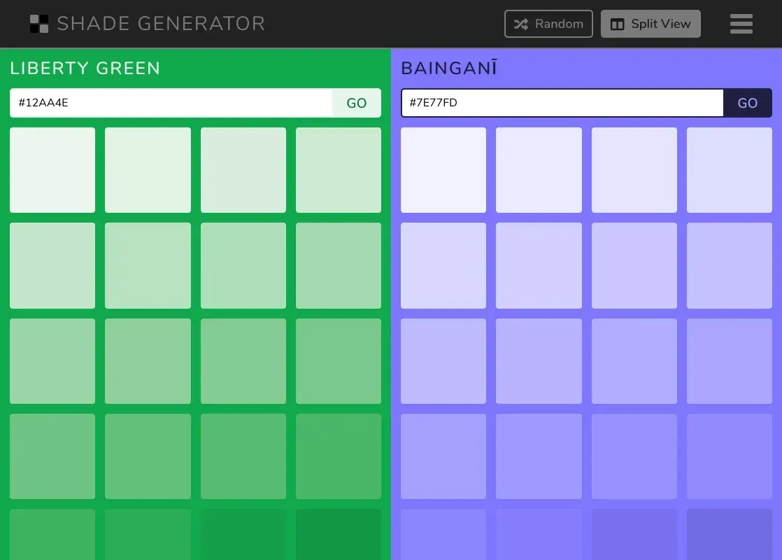
Task: Select purple swatch in row three, fourth column
Action: 730,361
